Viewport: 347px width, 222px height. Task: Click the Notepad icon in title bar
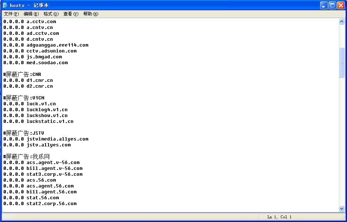(x=5, y=5)
